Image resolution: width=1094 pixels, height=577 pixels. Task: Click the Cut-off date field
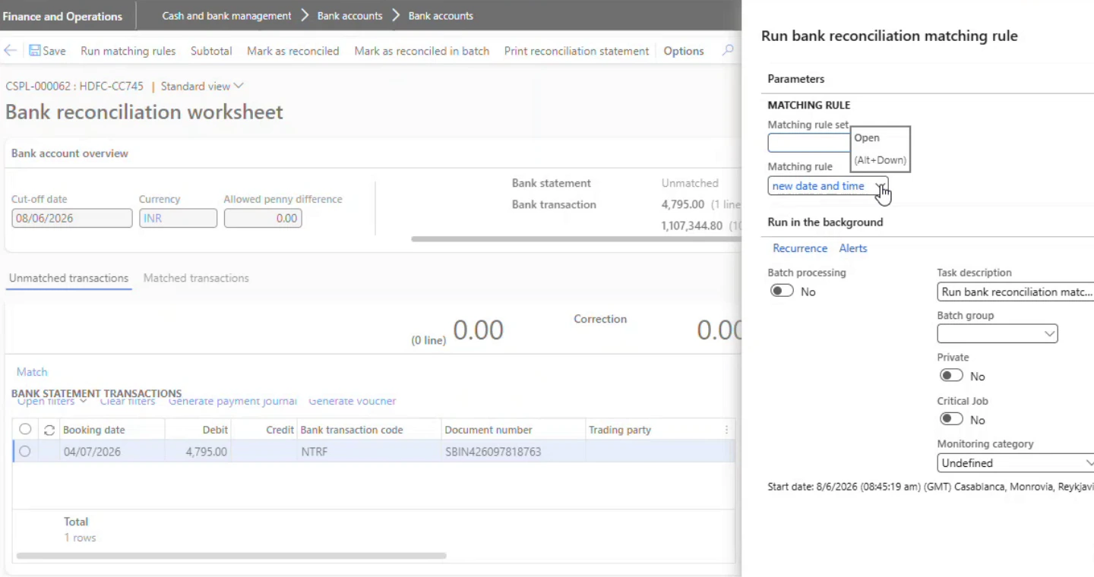pyautogui.click(x=72, y=218)
